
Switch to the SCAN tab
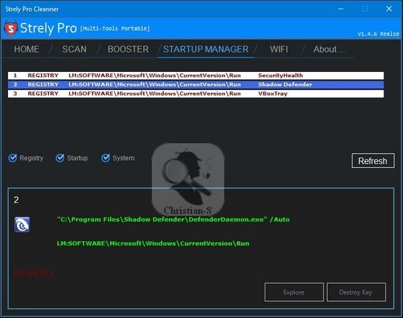tap(75, 49)
